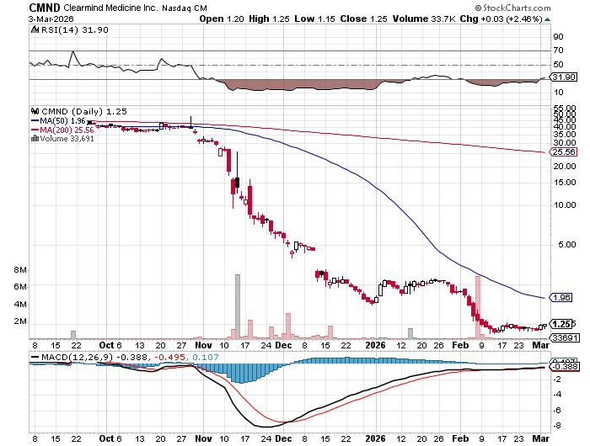This screenshot has height=446, width=590.
Task: Click the Nasdaq CM exchange label
Action: [x=185, y=8]
